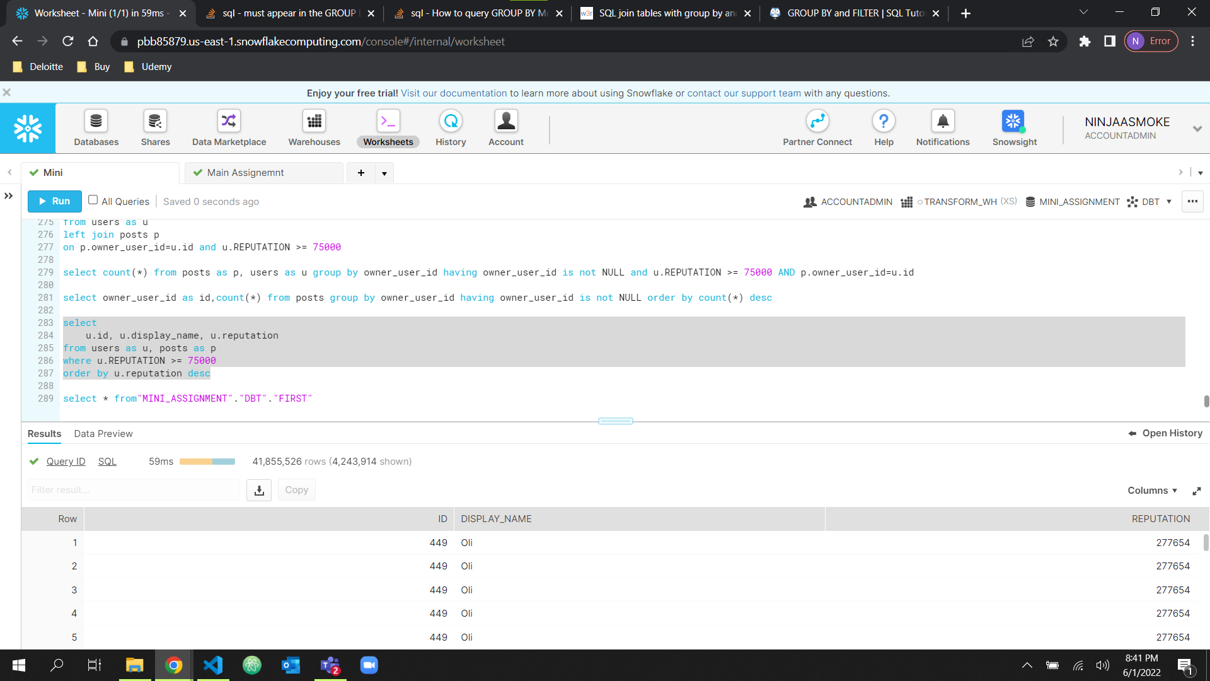Open the Shares section
This screenshot has height=681, width=1210.
[x=155, y=127]
